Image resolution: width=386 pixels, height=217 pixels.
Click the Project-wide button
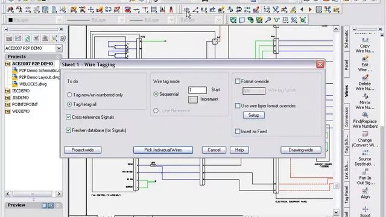tap(83, 150)
